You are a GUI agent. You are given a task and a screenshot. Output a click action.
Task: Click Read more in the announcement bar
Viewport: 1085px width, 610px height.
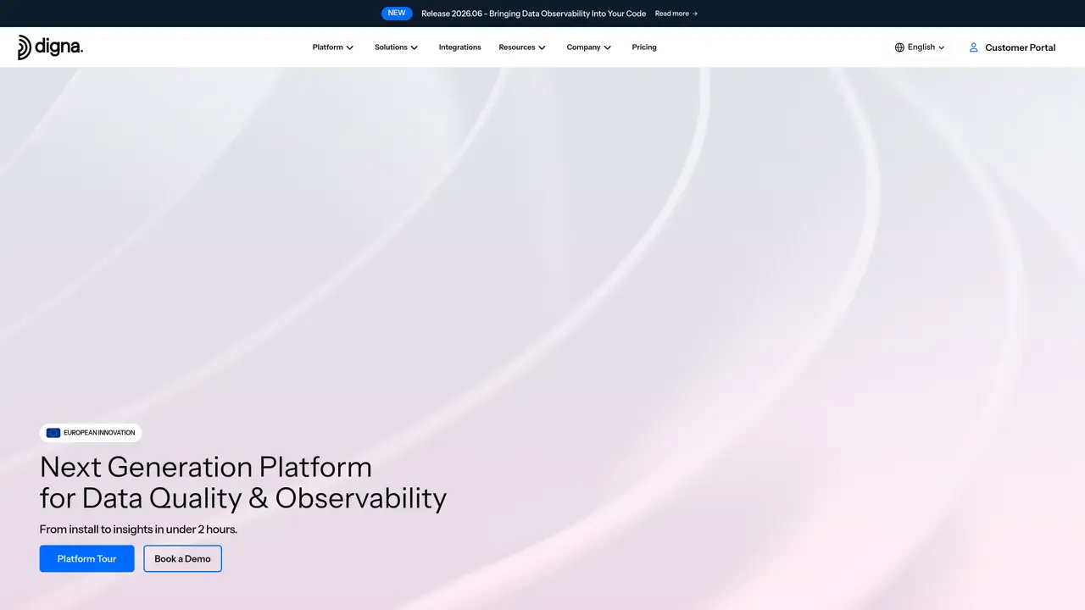676,14
